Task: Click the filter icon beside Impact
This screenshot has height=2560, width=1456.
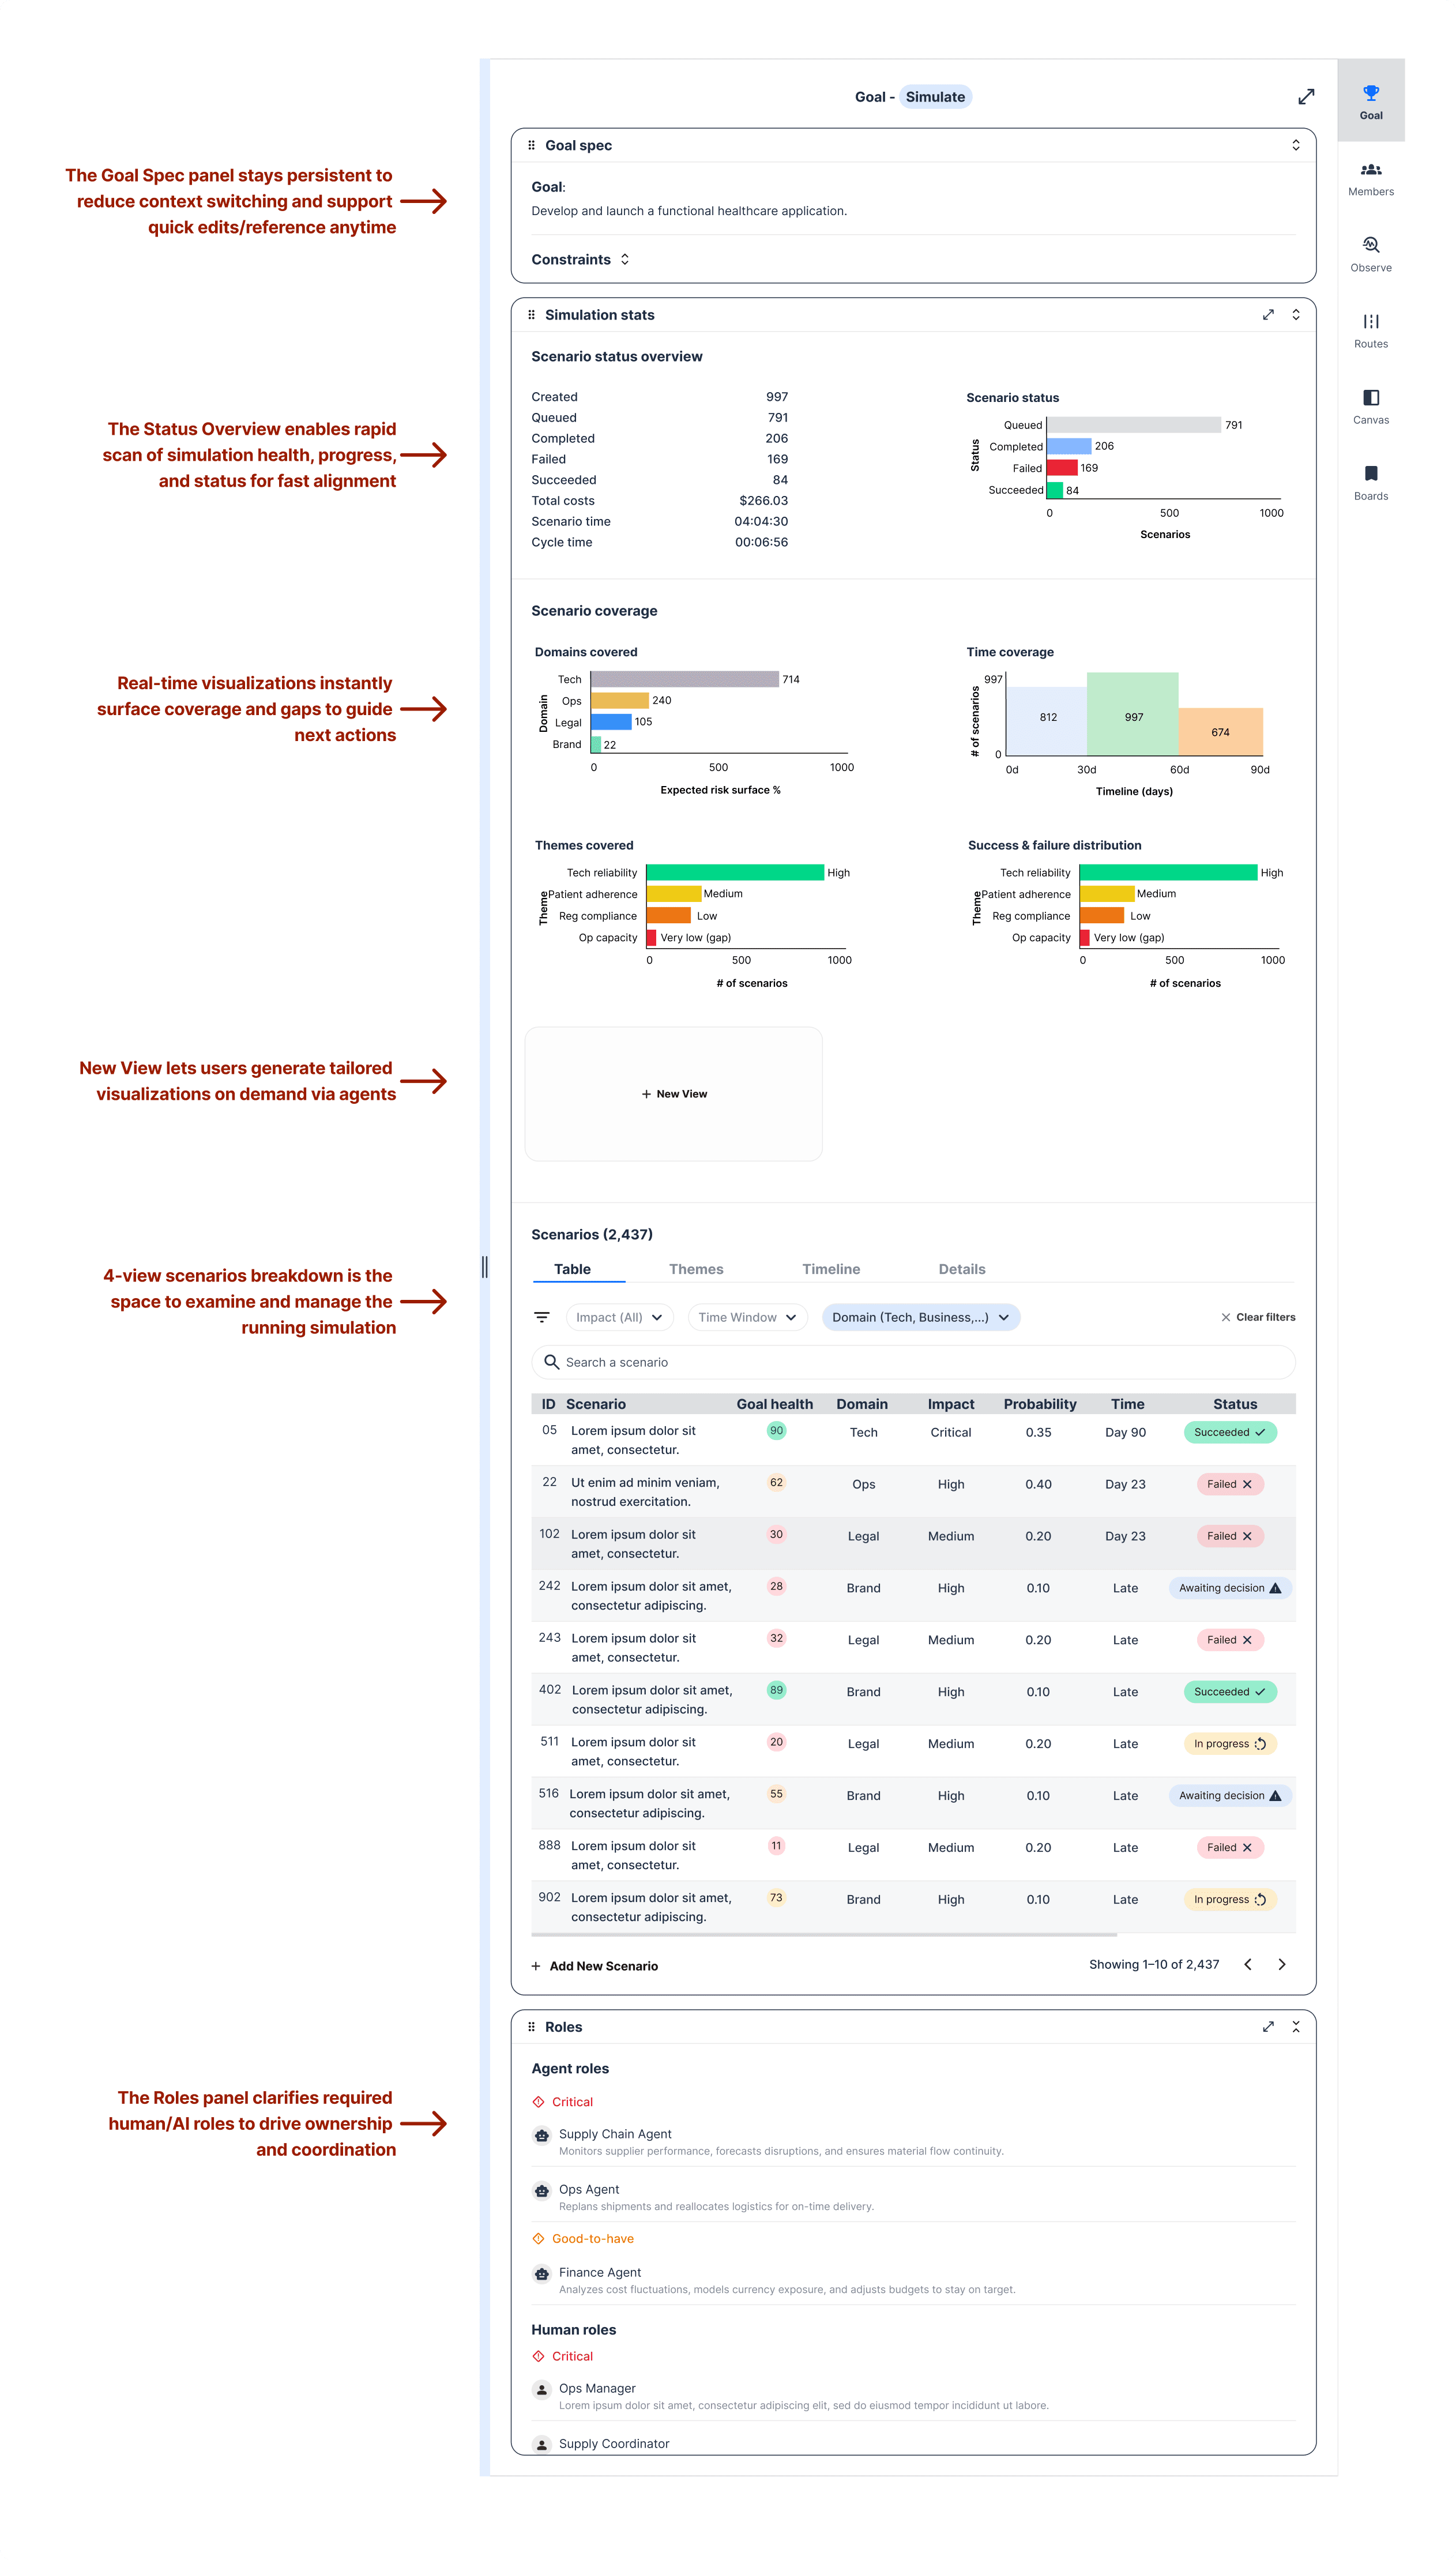Action: pyautogui.click(x=542, y=1317)
